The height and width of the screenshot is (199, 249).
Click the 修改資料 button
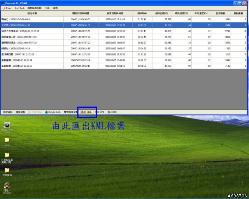pyautogui.click(x=8, y=112)
